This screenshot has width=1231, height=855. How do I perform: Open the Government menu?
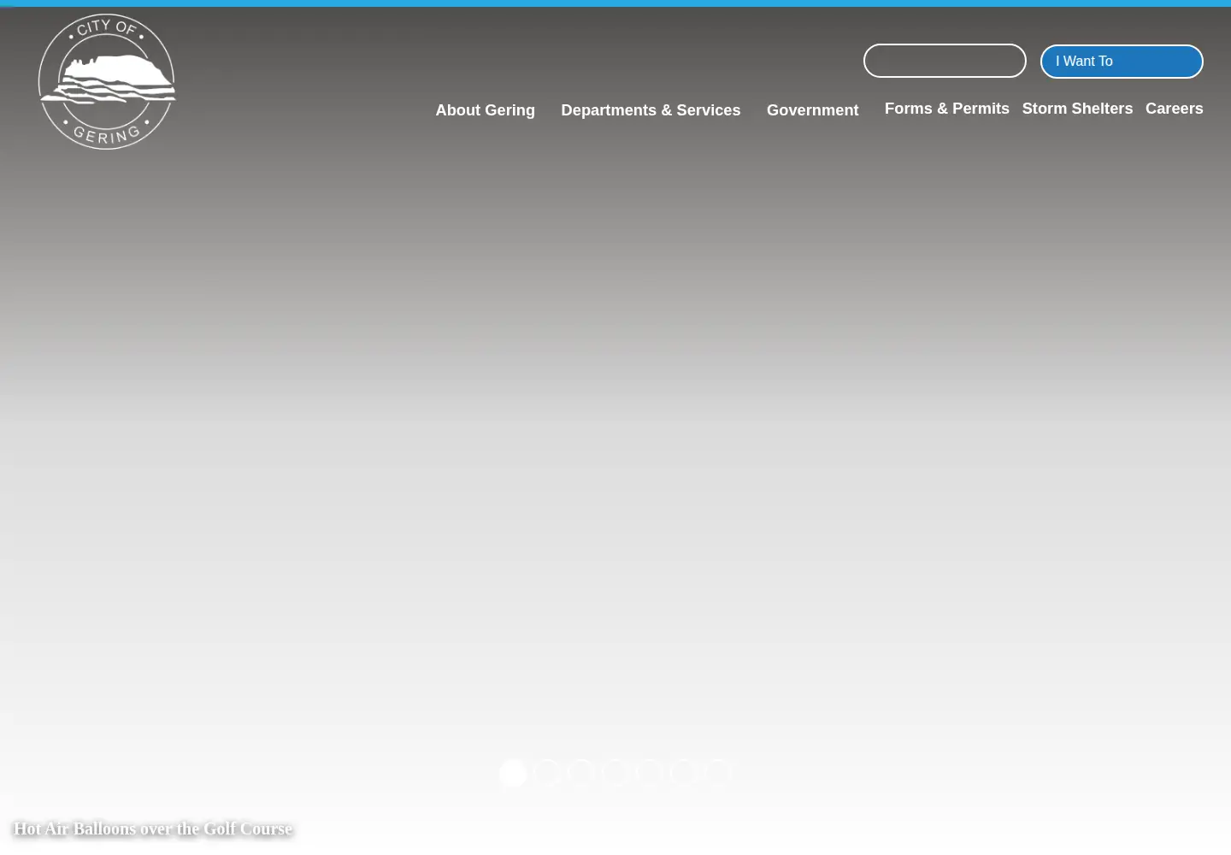click(x=812, y=110)
